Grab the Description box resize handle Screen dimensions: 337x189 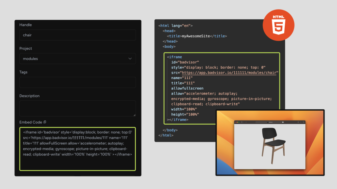(134, 115)
